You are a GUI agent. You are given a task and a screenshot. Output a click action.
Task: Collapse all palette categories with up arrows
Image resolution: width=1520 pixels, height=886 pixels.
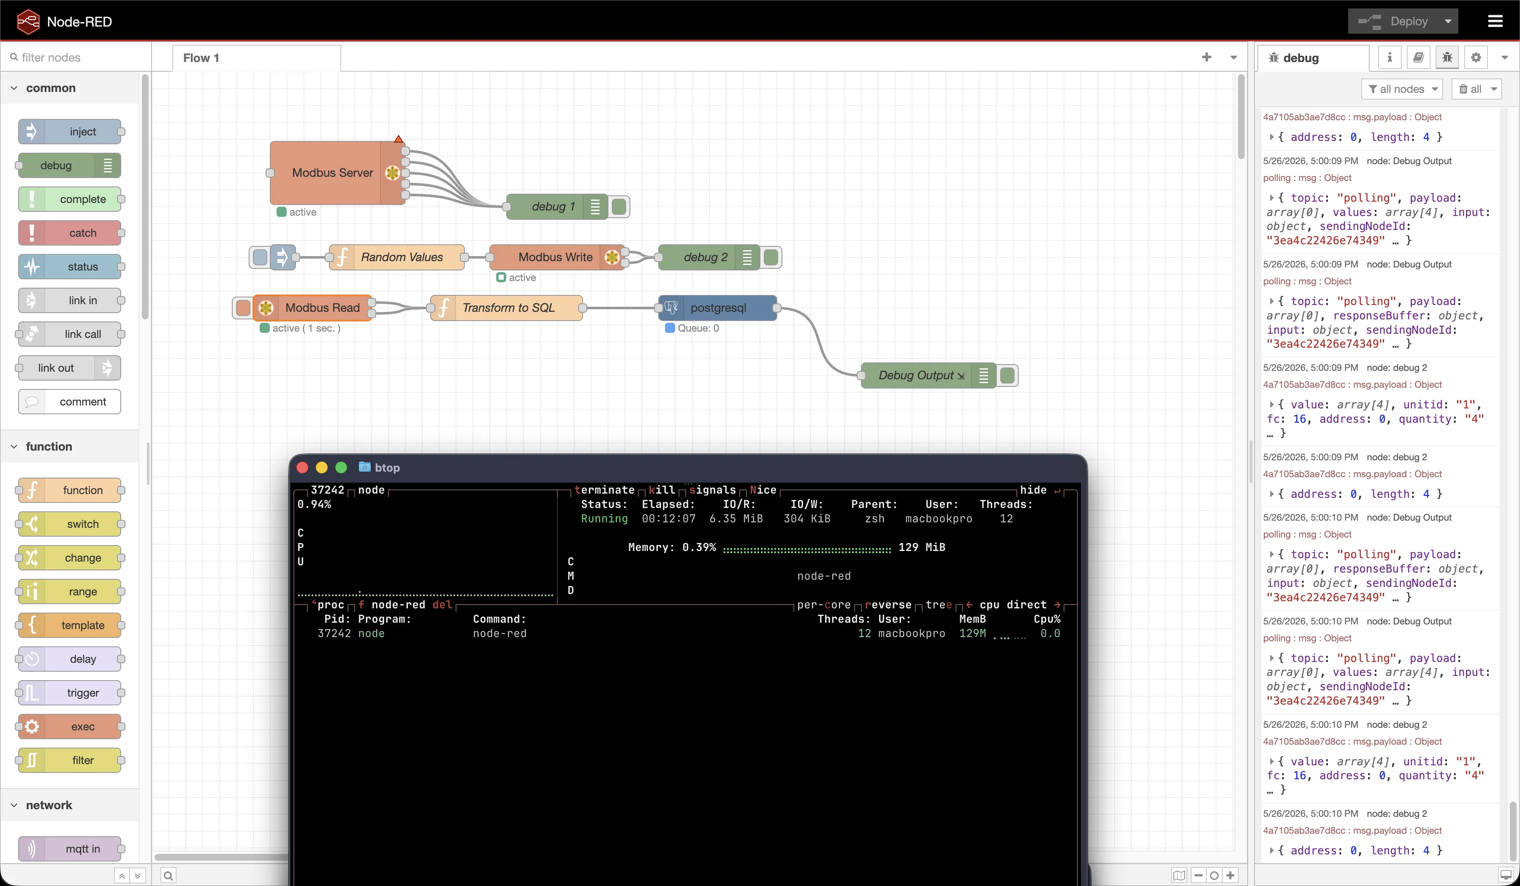(x=122, y=876)
